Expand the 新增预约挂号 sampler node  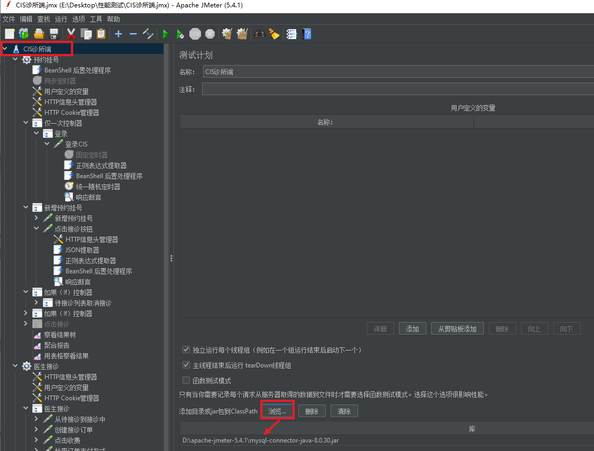[x=36, y=218]
